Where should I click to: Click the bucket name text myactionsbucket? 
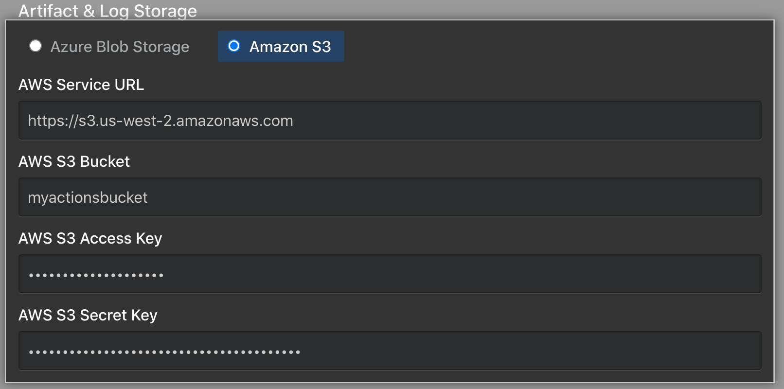click(x=88, y=197)
